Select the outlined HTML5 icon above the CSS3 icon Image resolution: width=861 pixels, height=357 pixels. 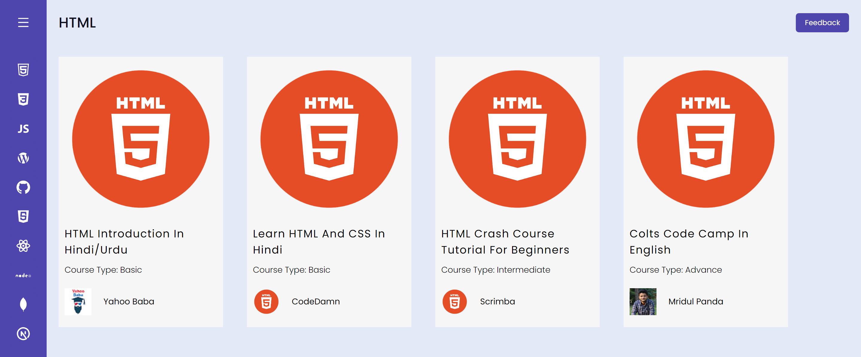23,70
